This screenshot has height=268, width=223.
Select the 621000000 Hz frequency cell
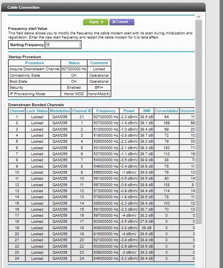coord(106,240)
